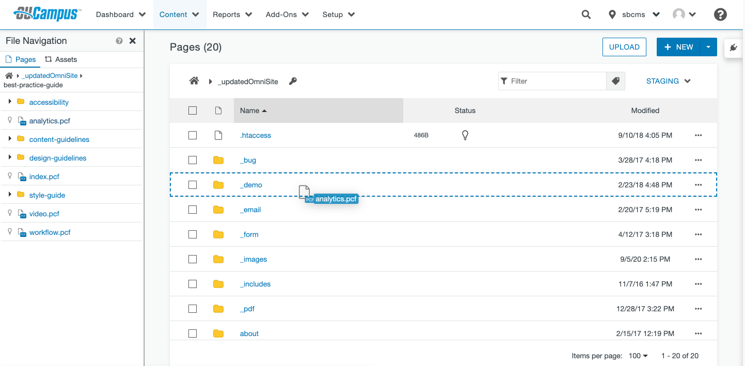Expand the accessibility folder in File Navigation

coord(10,102)
